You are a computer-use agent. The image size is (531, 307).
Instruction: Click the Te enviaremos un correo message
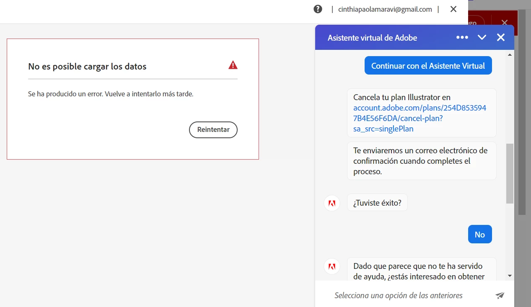click(x=422, y=161)
